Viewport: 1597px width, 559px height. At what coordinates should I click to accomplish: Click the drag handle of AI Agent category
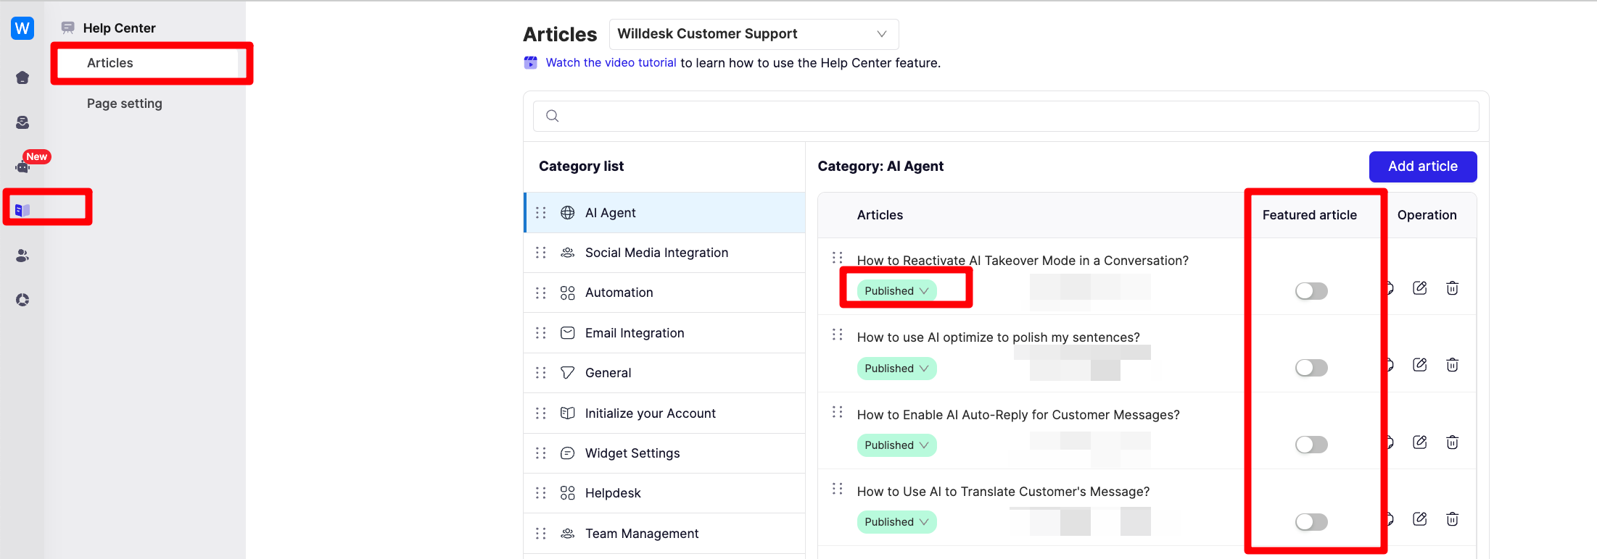[541, 213]
